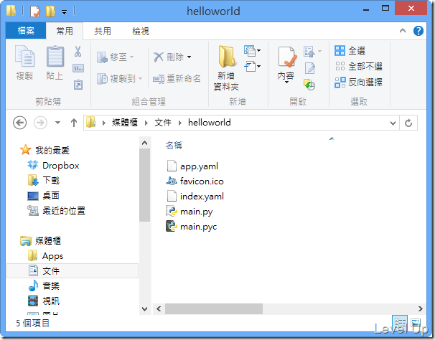
Task: Click the Name (名稱) column header
Action: pyautogui.click(x=174, y=145)
